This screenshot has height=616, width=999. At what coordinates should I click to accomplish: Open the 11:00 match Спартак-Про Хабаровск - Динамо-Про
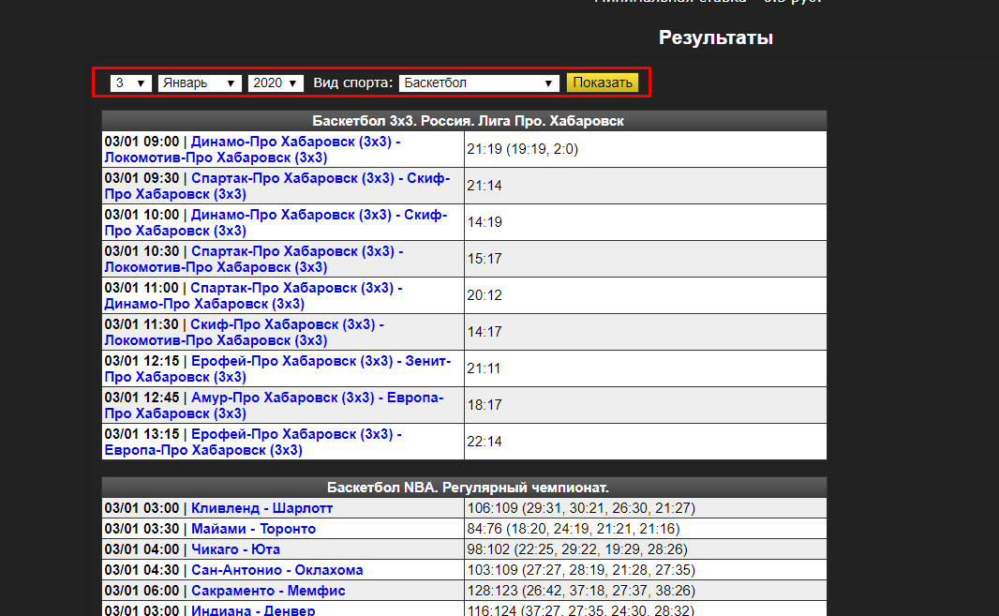[x=254, y=296]
